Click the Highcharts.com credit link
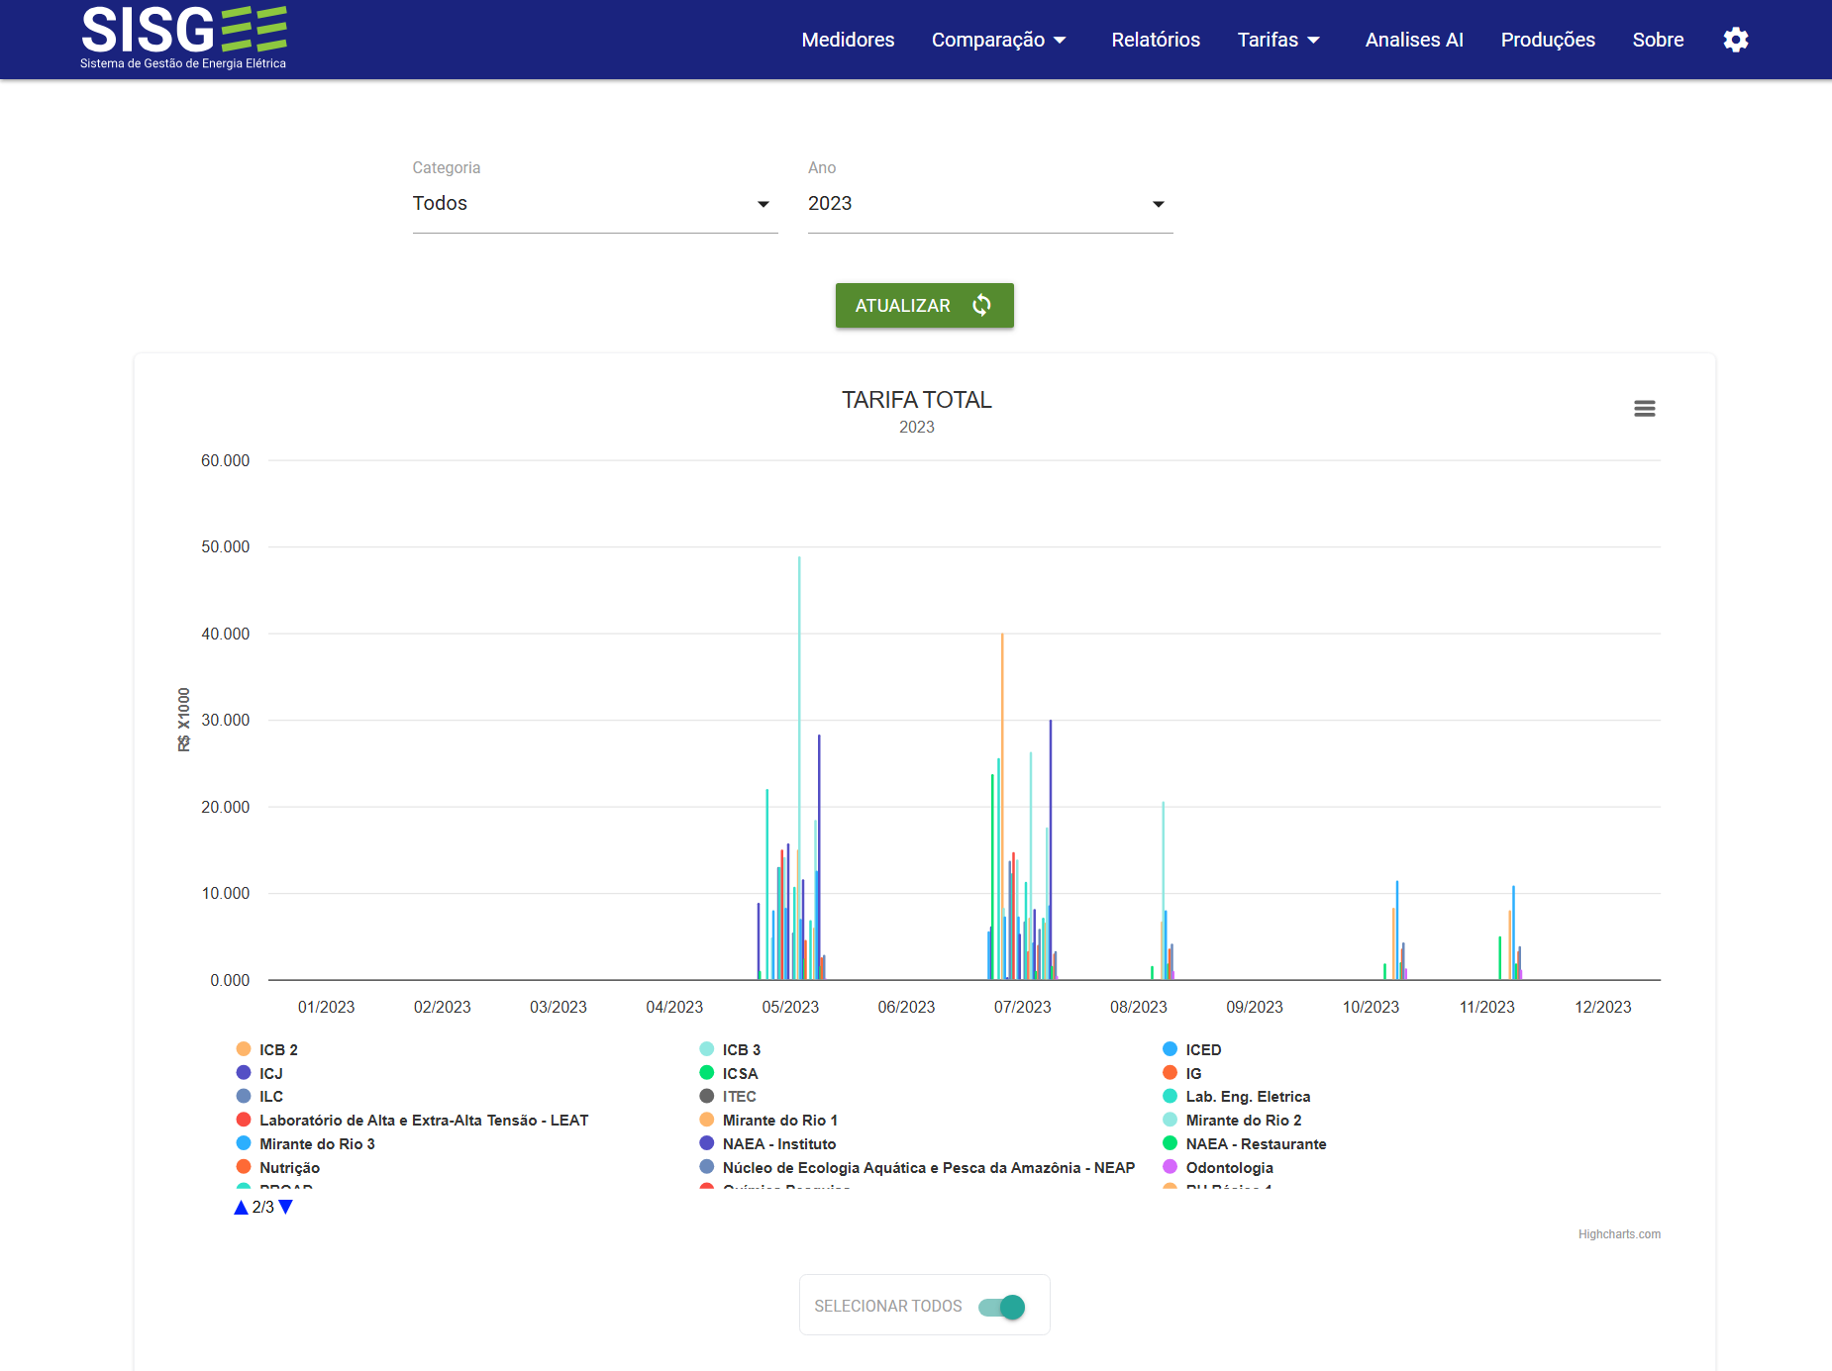The width and height of the screenshot is (1832, 1371). tap(1619, 1234)
